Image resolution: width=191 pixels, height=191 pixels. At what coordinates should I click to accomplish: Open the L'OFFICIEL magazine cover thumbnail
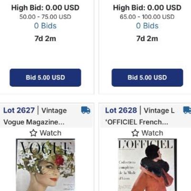147,165
